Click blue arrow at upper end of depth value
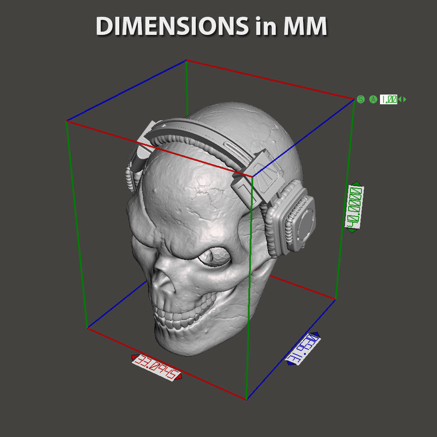 click(315, 334)
